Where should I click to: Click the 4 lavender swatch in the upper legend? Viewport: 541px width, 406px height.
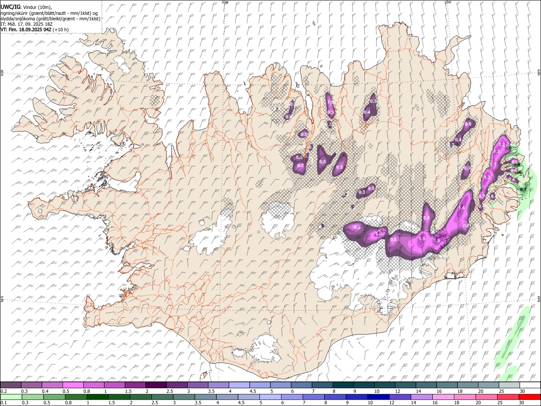coord(238,385)
